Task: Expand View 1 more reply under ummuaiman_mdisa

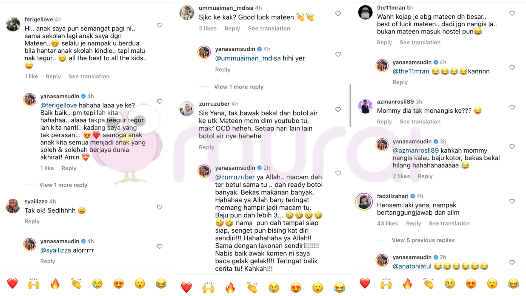Action: pyautogui.click(x=239, y=87)
